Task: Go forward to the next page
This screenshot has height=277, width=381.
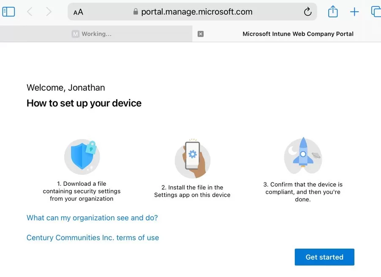Action: pyautogui.click(x=49, y=12)
